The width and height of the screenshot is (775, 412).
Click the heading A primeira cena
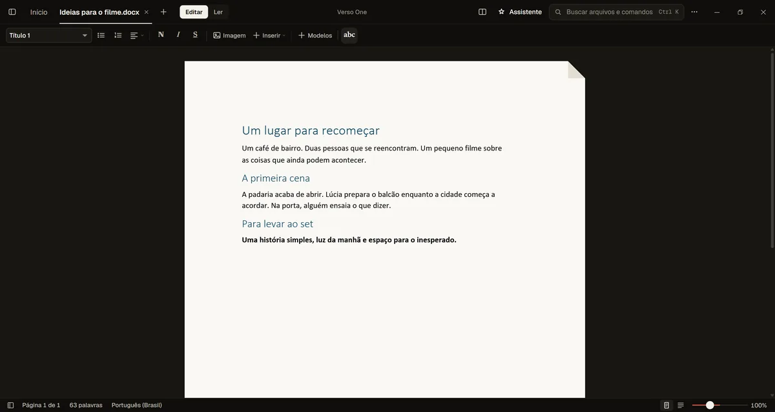tap(276, 178)
